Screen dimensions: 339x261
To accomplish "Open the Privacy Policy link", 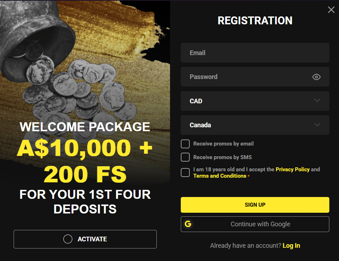I will pyautogui.click(x=292, y=169).
